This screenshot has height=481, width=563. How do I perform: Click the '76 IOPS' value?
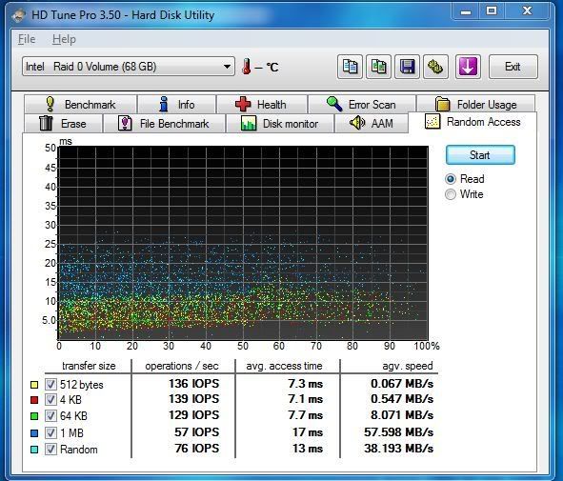(197, 449)
